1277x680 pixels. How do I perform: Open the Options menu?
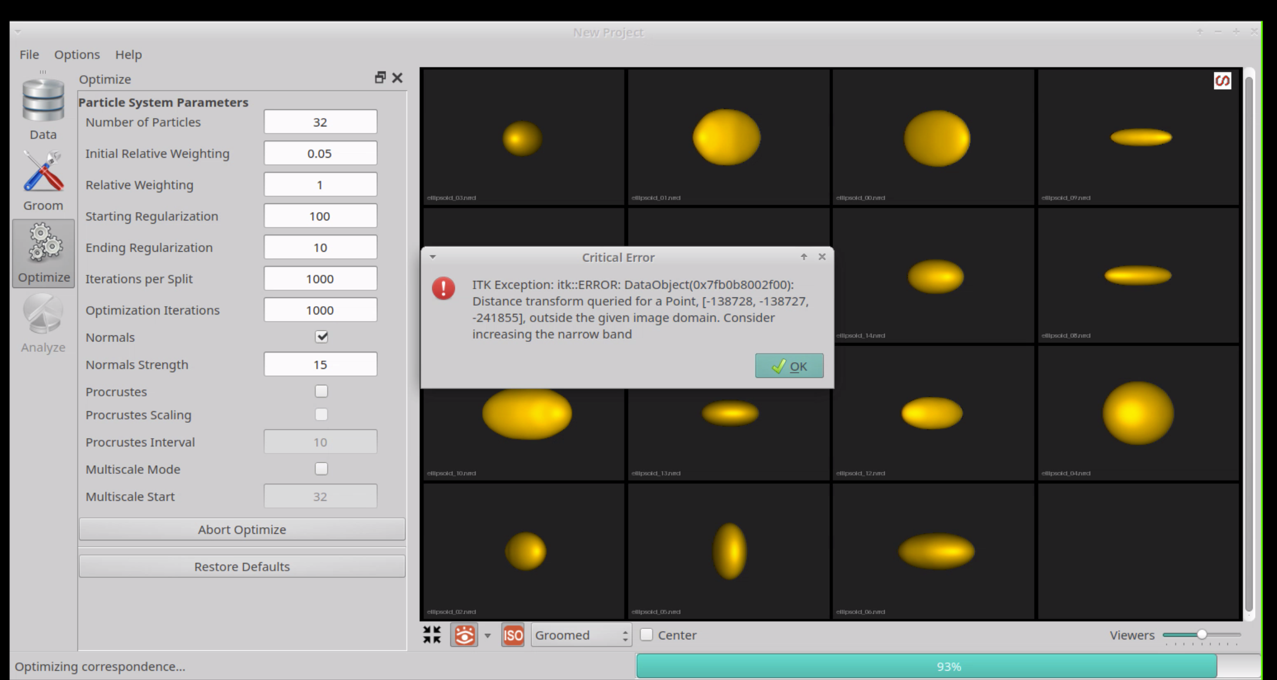pyautogui.click(x=76, y=54)
